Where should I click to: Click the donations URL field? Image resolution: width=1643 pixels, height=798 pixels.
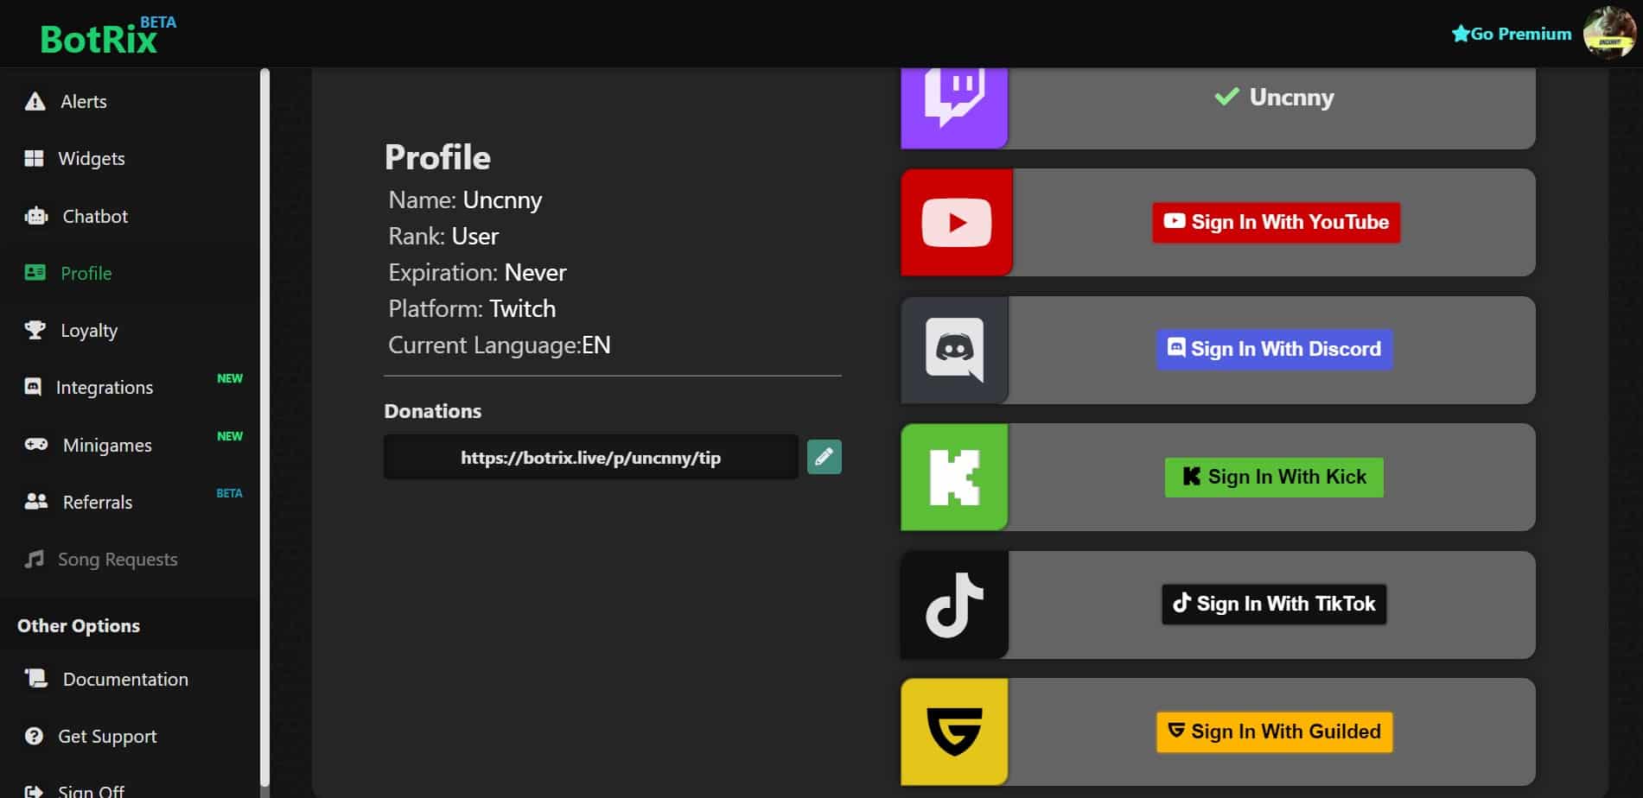coord(591,458)
